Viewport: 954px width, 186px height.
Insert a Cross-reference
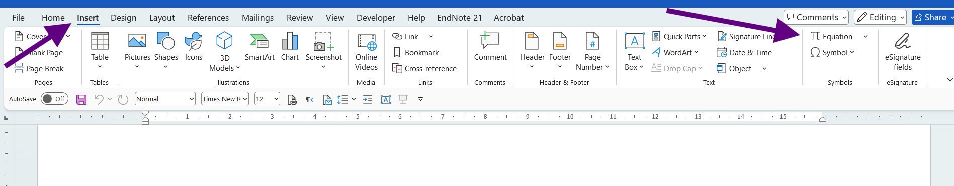[424, 68]
